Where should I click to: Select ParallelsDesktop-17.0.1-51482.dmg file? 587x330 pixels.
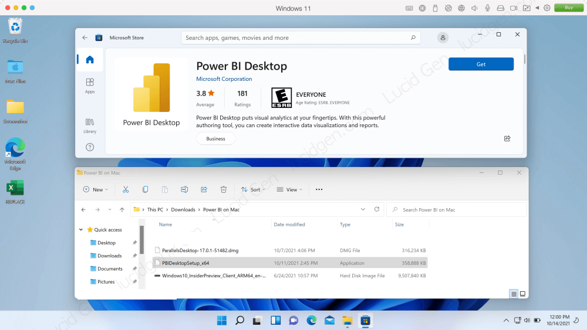290,250
